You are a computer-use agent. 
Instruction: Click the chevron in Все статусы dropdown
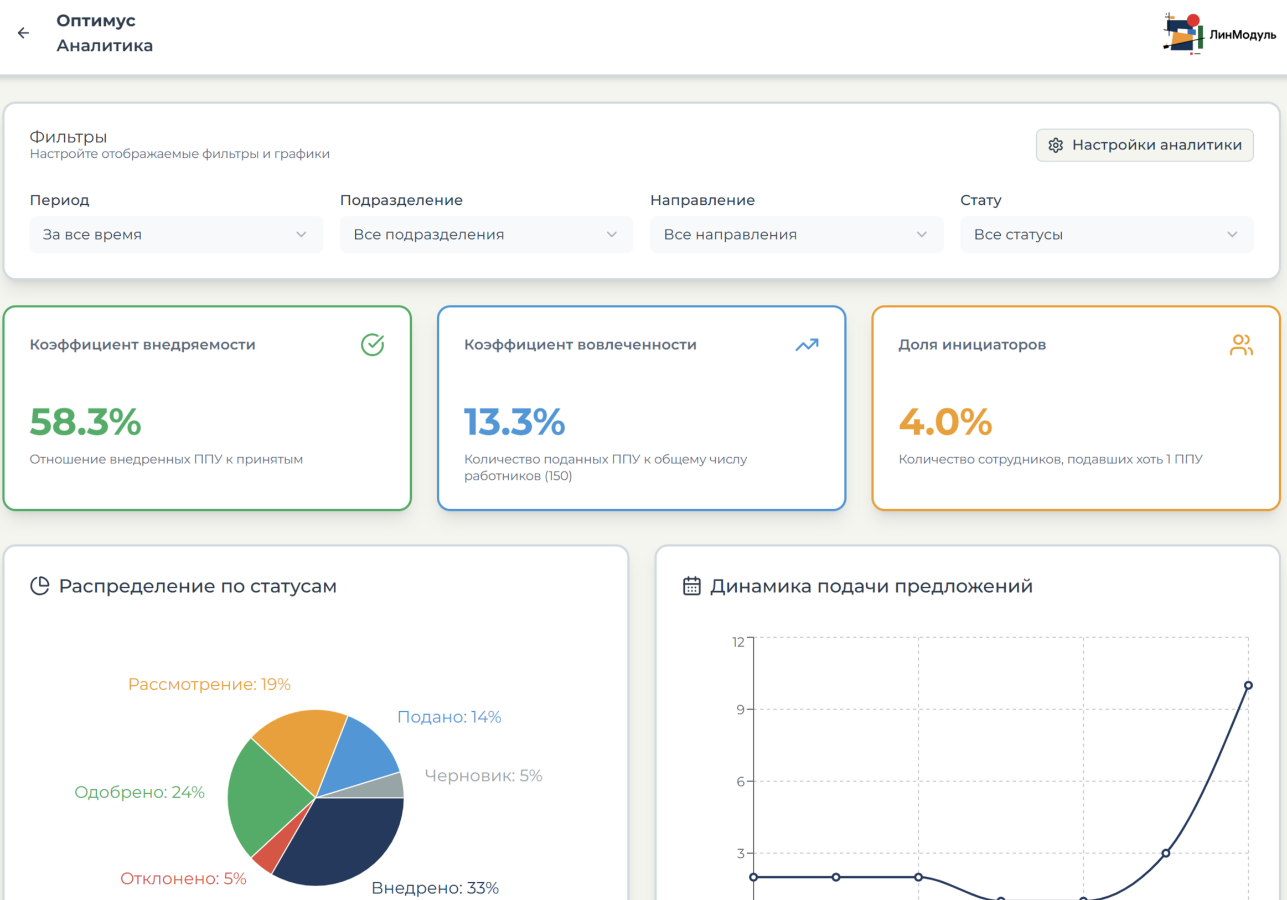tap(1232, 234)
